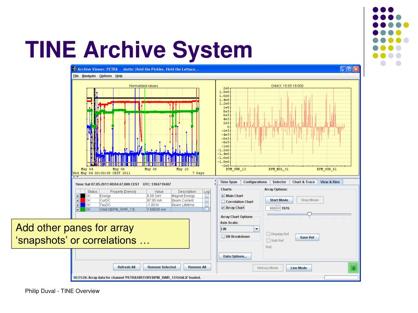418x313 pixels.
Task: Click the Description column header
Action: coord(187,192)
